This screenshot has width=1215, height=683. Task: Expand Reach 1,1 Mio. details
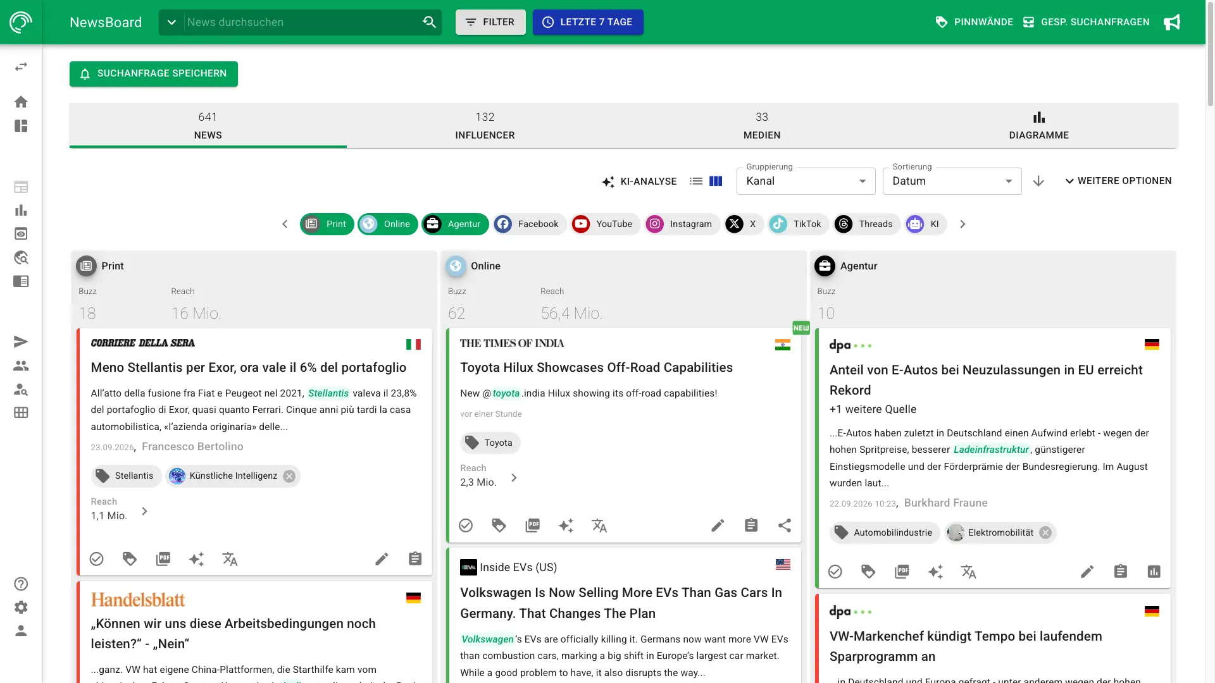tap(144, 511)
